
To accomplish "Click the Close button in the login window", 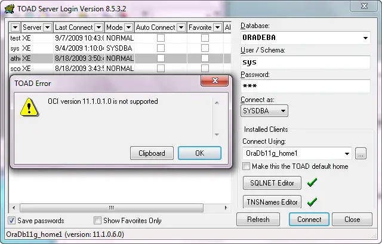I will [352, 220].
